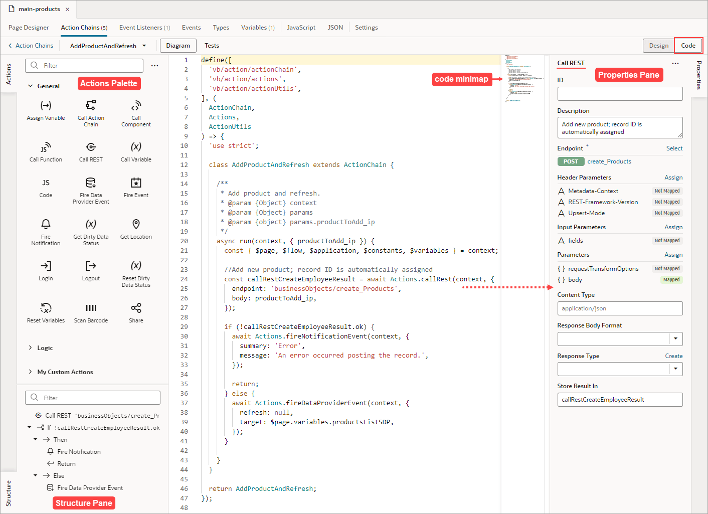
Task: Expand the Logic section in the Actions Palette
Action: tap(45, 348)
